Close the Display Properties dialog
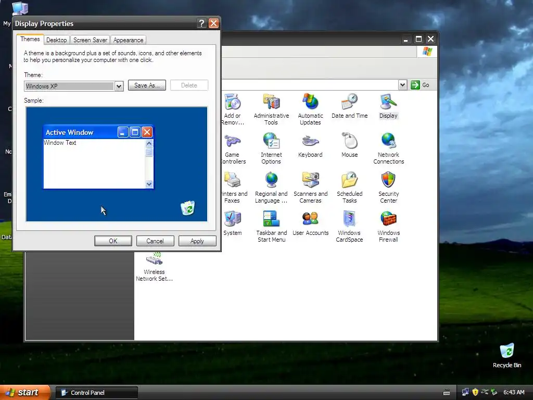This screenshot has width=533, height=400. tap(213, 23)
